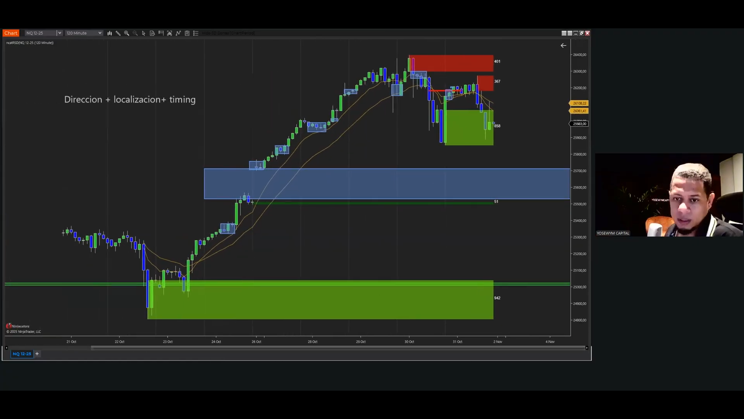Open the strategies icon in toolbar
Image resolution: width=744 pixels, height=419 pixels.
178,33
